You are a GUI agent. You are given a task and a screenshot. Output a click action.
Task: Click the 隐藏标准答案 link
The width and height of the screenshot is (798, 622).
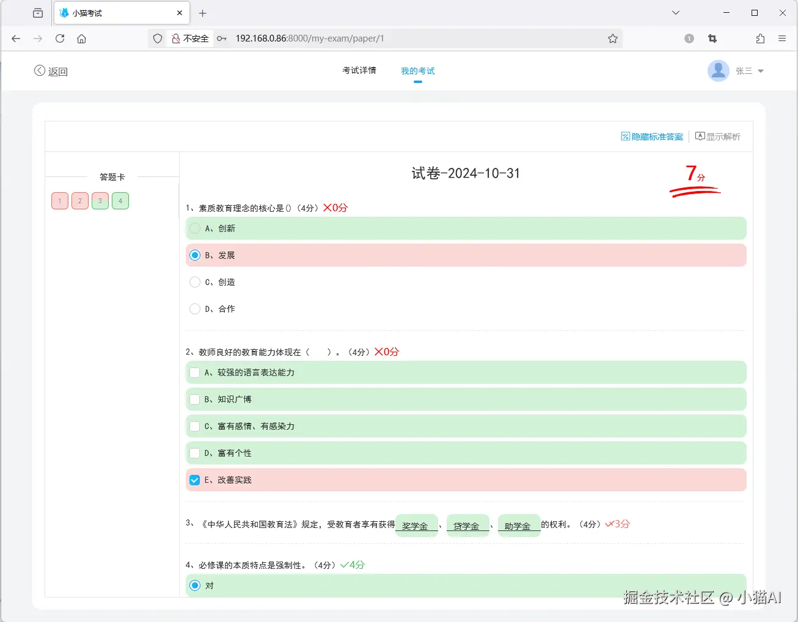657,136
